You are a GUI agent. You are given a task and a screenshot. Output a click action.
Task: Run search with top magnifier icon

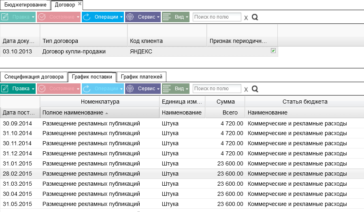255,17
